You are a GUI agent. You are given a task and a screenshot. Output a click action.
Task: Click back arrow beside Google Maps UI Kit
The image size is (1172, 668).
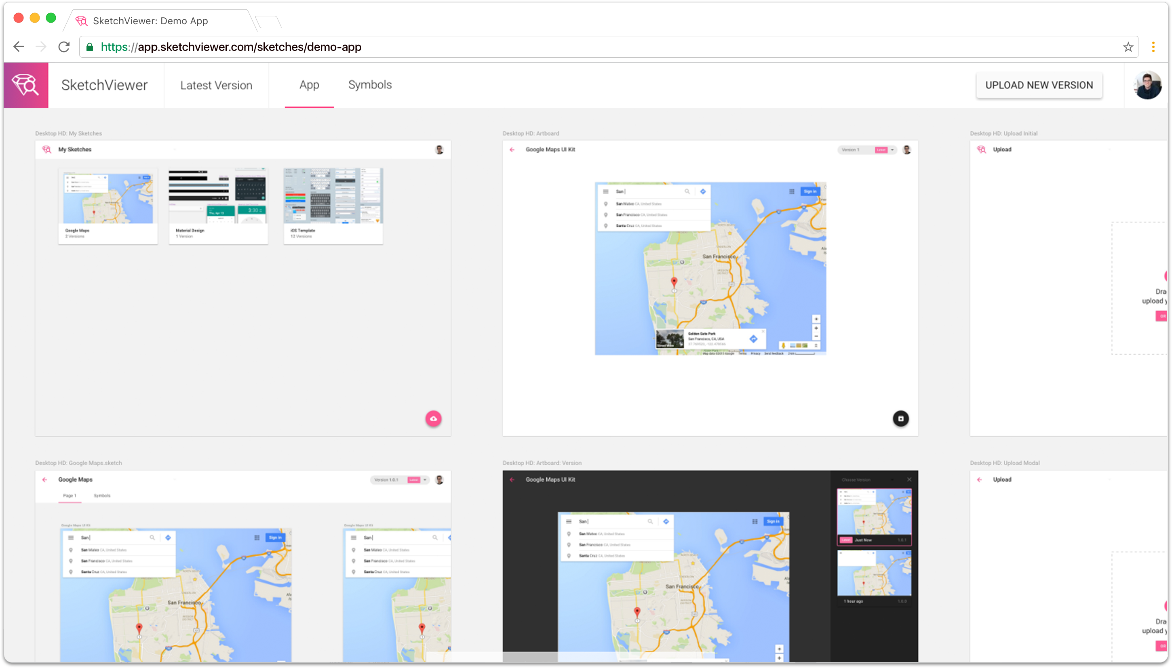(x=512, y=149)
